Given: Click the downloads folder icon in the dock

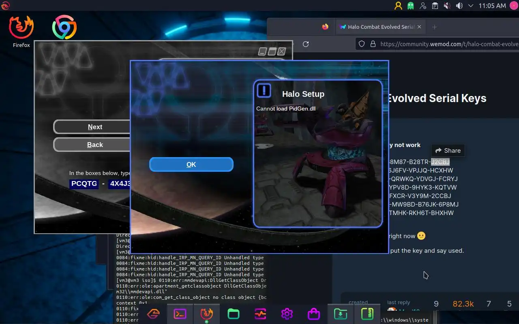Looking at the screenshot, I should [x=340, y=314].
